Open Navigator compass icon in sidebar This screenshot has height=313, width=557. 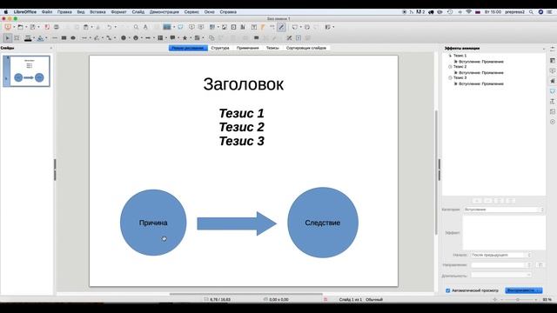tap(553, 122)
